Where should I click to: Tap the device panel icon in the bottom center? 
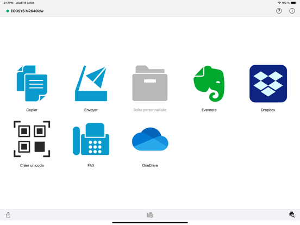click(150, 215)
